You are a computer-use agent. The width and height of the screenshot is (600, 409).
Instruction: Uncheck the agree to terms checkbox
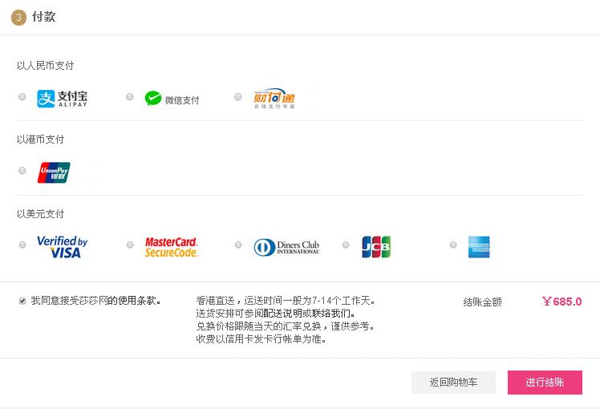(22, 301)
